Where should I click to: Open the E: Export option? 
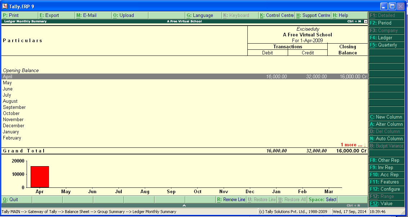57,15
